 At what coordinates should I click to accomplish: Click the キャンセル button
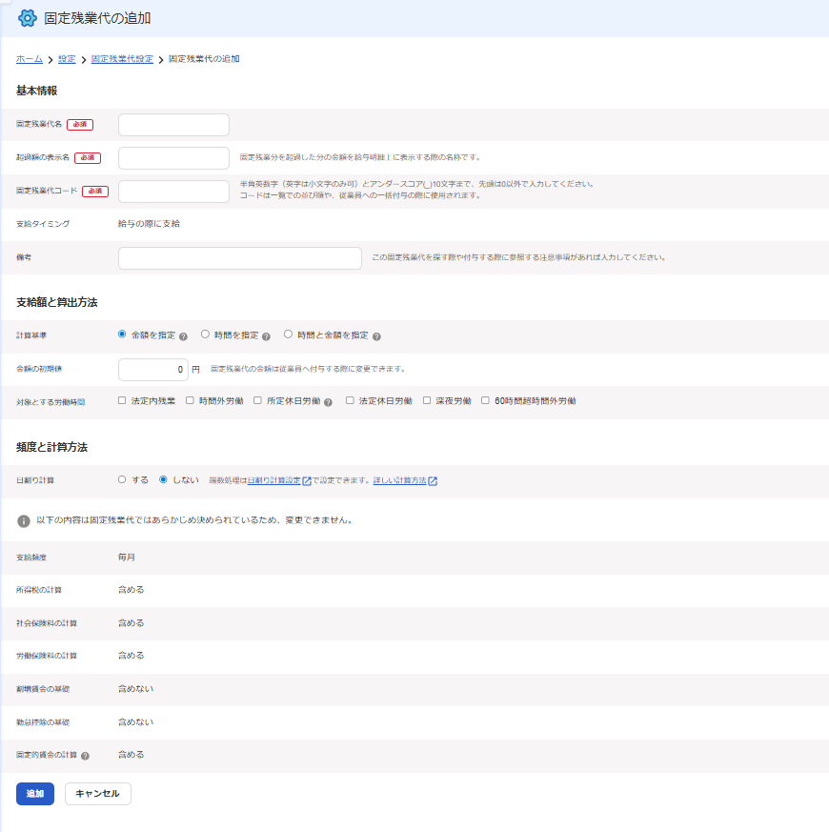coord(97,794)
